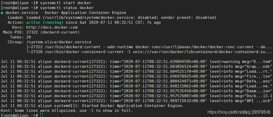Image resolution: width=273 pixels, height=117 pixels.
Task: Click the Tasks count value 20
Action: 29,37
